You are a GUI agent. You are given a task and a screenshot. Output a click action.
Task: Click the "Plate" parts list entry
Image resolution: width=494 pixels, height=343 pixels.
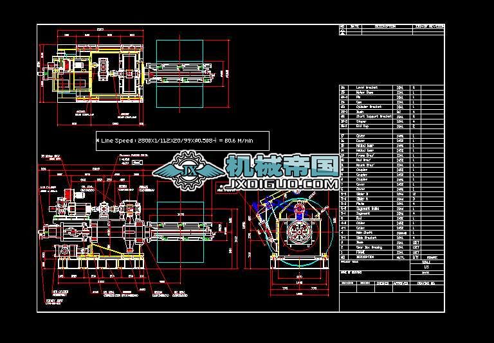(392, 204)
